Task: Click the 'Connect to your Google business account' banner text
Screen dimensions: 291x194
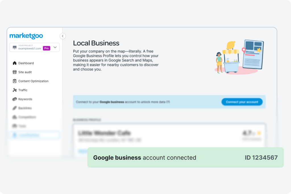Action: (x=123, y=102)
